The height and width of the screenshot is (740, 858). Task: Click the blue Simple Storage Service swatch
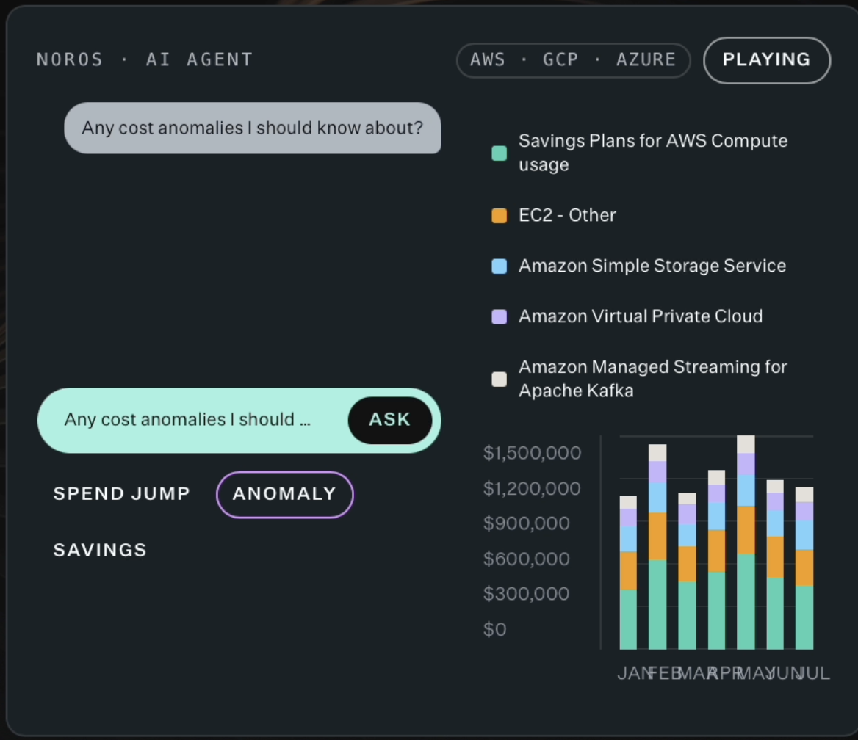click(x=499, y=266)
